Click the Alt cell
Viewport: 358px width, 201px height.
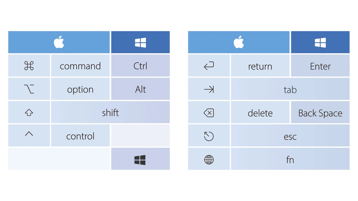pyautogui.click(x=140, y=89)
